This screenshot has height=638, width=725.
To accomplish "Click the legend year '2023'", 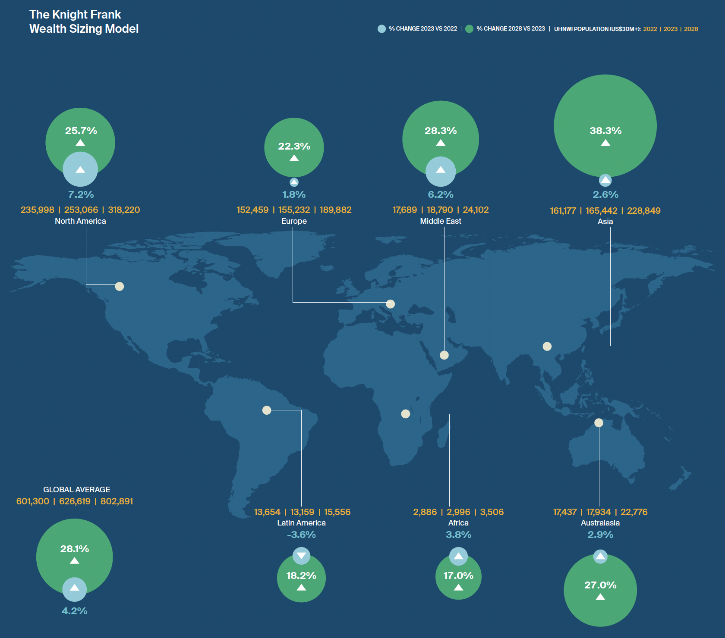I will (671, 29).
